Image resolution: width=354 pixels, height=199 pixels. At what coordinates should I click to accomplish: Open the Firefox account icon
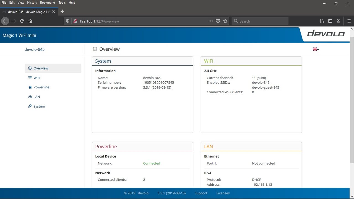coord(338,21)
